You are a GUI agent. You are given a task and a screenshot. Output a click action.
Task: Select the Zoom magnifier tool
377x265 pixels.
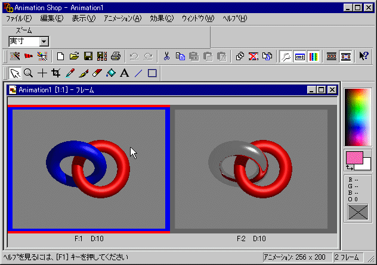pos(29,73)
